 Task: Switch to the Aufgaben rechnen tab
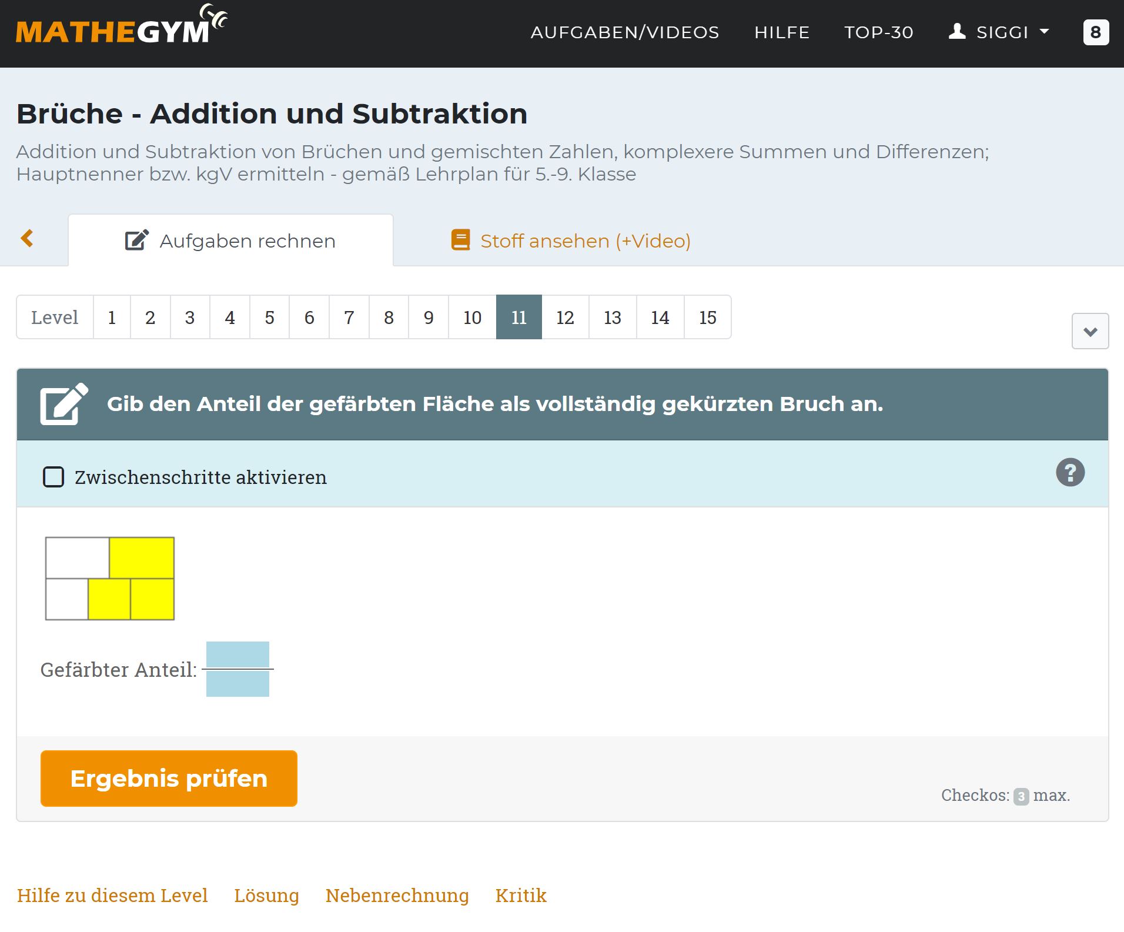[x=230, y=241]
